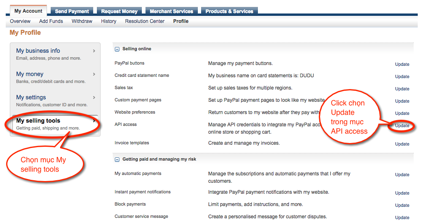Click 'Set up sales taxes for multiple regions.'
This screenshot has width=421, height=224.
pyautogui.click(x=250, y=88)
